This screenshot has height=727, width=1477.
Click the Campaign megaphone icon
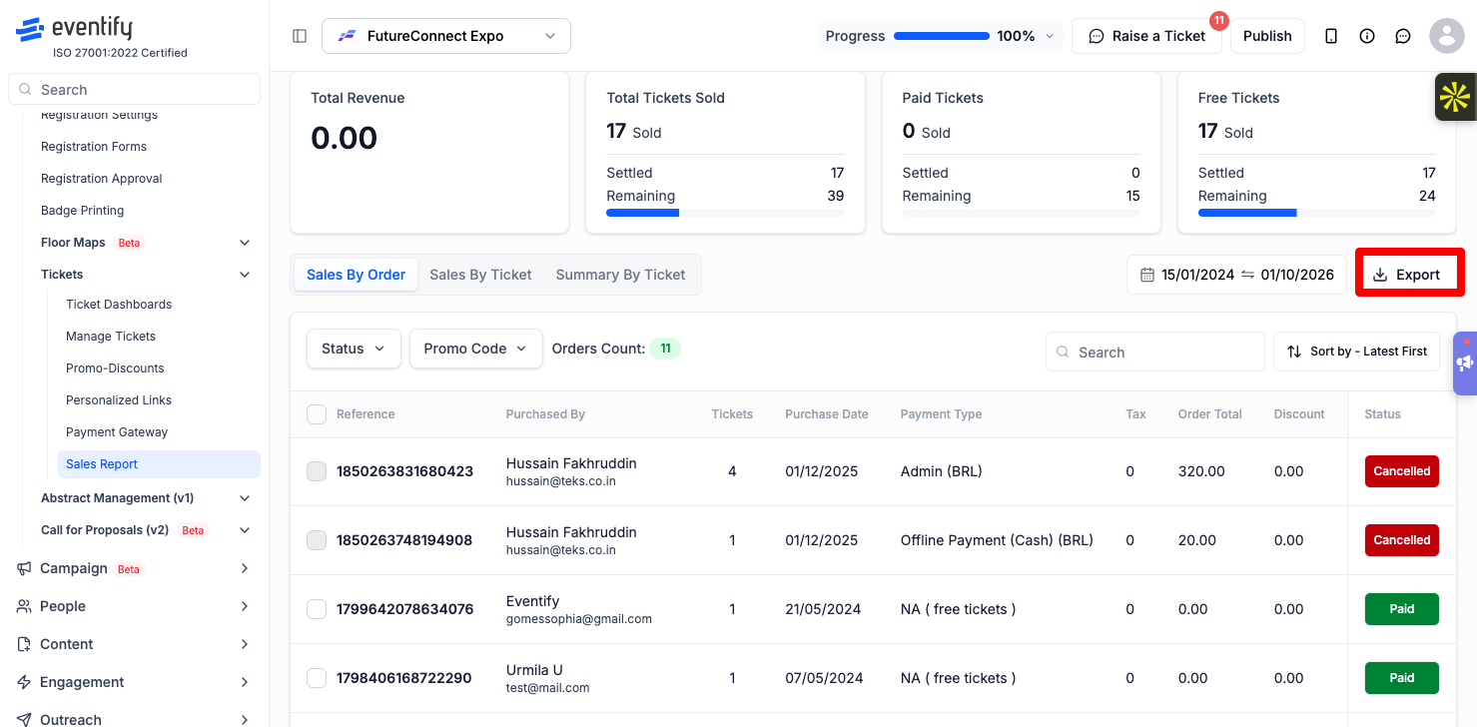[x=25, y=568]
